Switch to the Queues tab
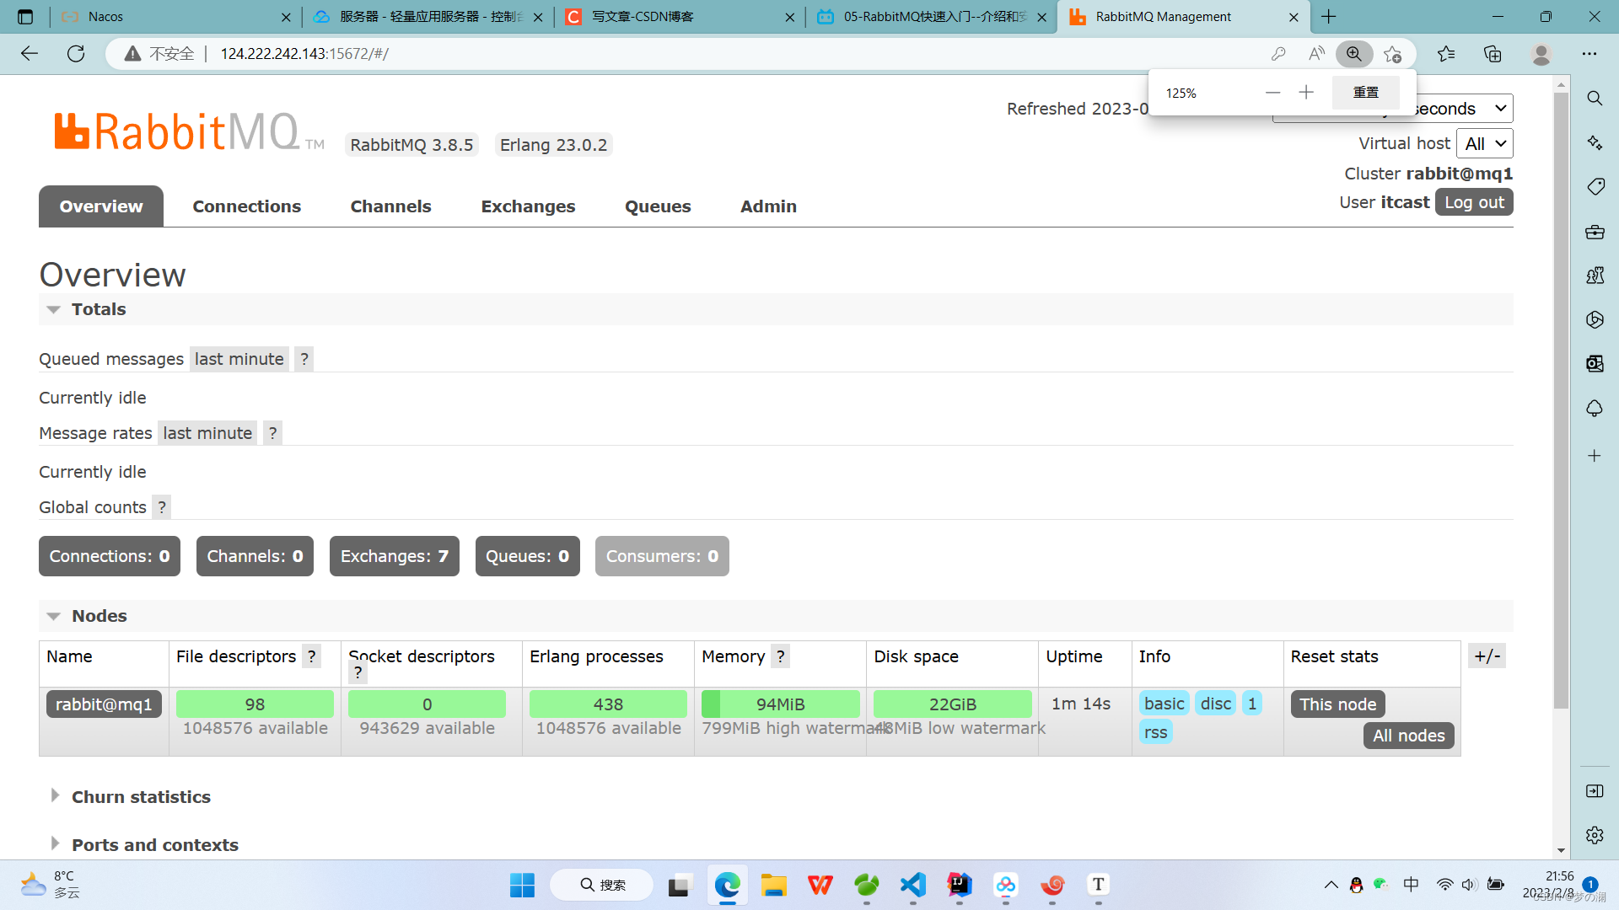 tap(658, 206)
